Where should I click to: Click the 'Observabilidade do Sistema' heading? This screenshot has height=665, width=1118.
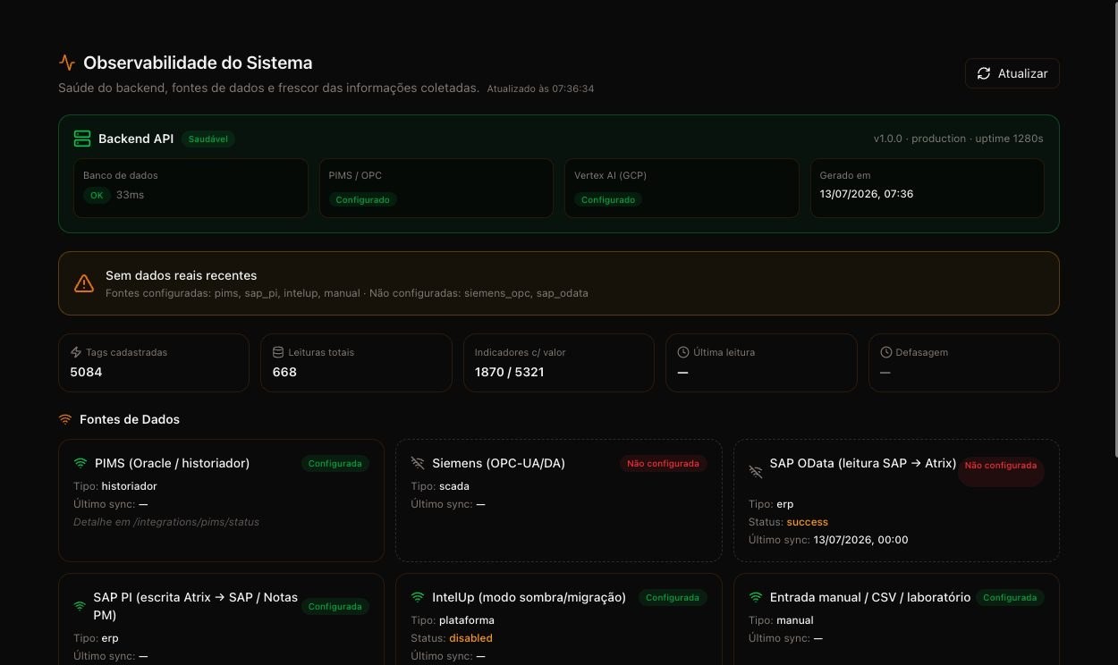(198, 63)
